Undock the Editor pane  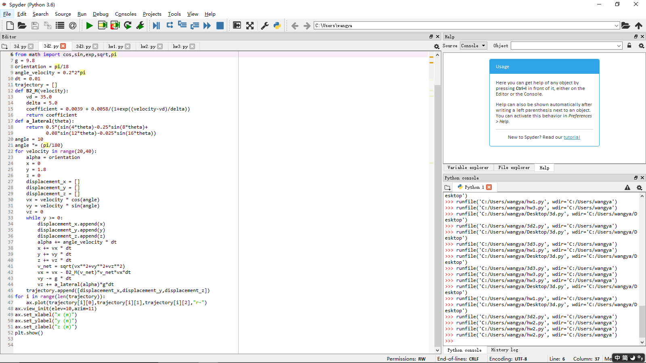(431, 37)
